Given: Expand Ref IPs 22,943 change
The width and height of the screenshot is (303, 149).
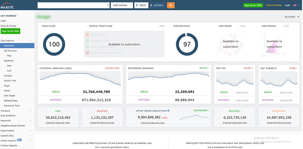Looking at the screenshot, I should 248,68.
